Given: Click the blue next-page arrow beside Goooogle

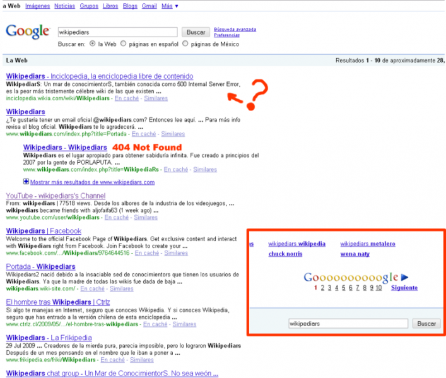Looking at the screenshot, I should point(405,277).
